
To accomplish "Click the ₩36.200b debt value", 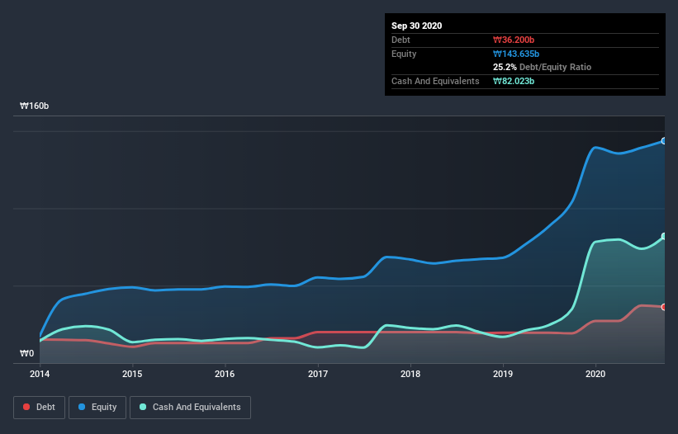I will [514, 40].
